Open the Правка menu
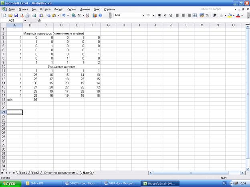 pos(23,9)
